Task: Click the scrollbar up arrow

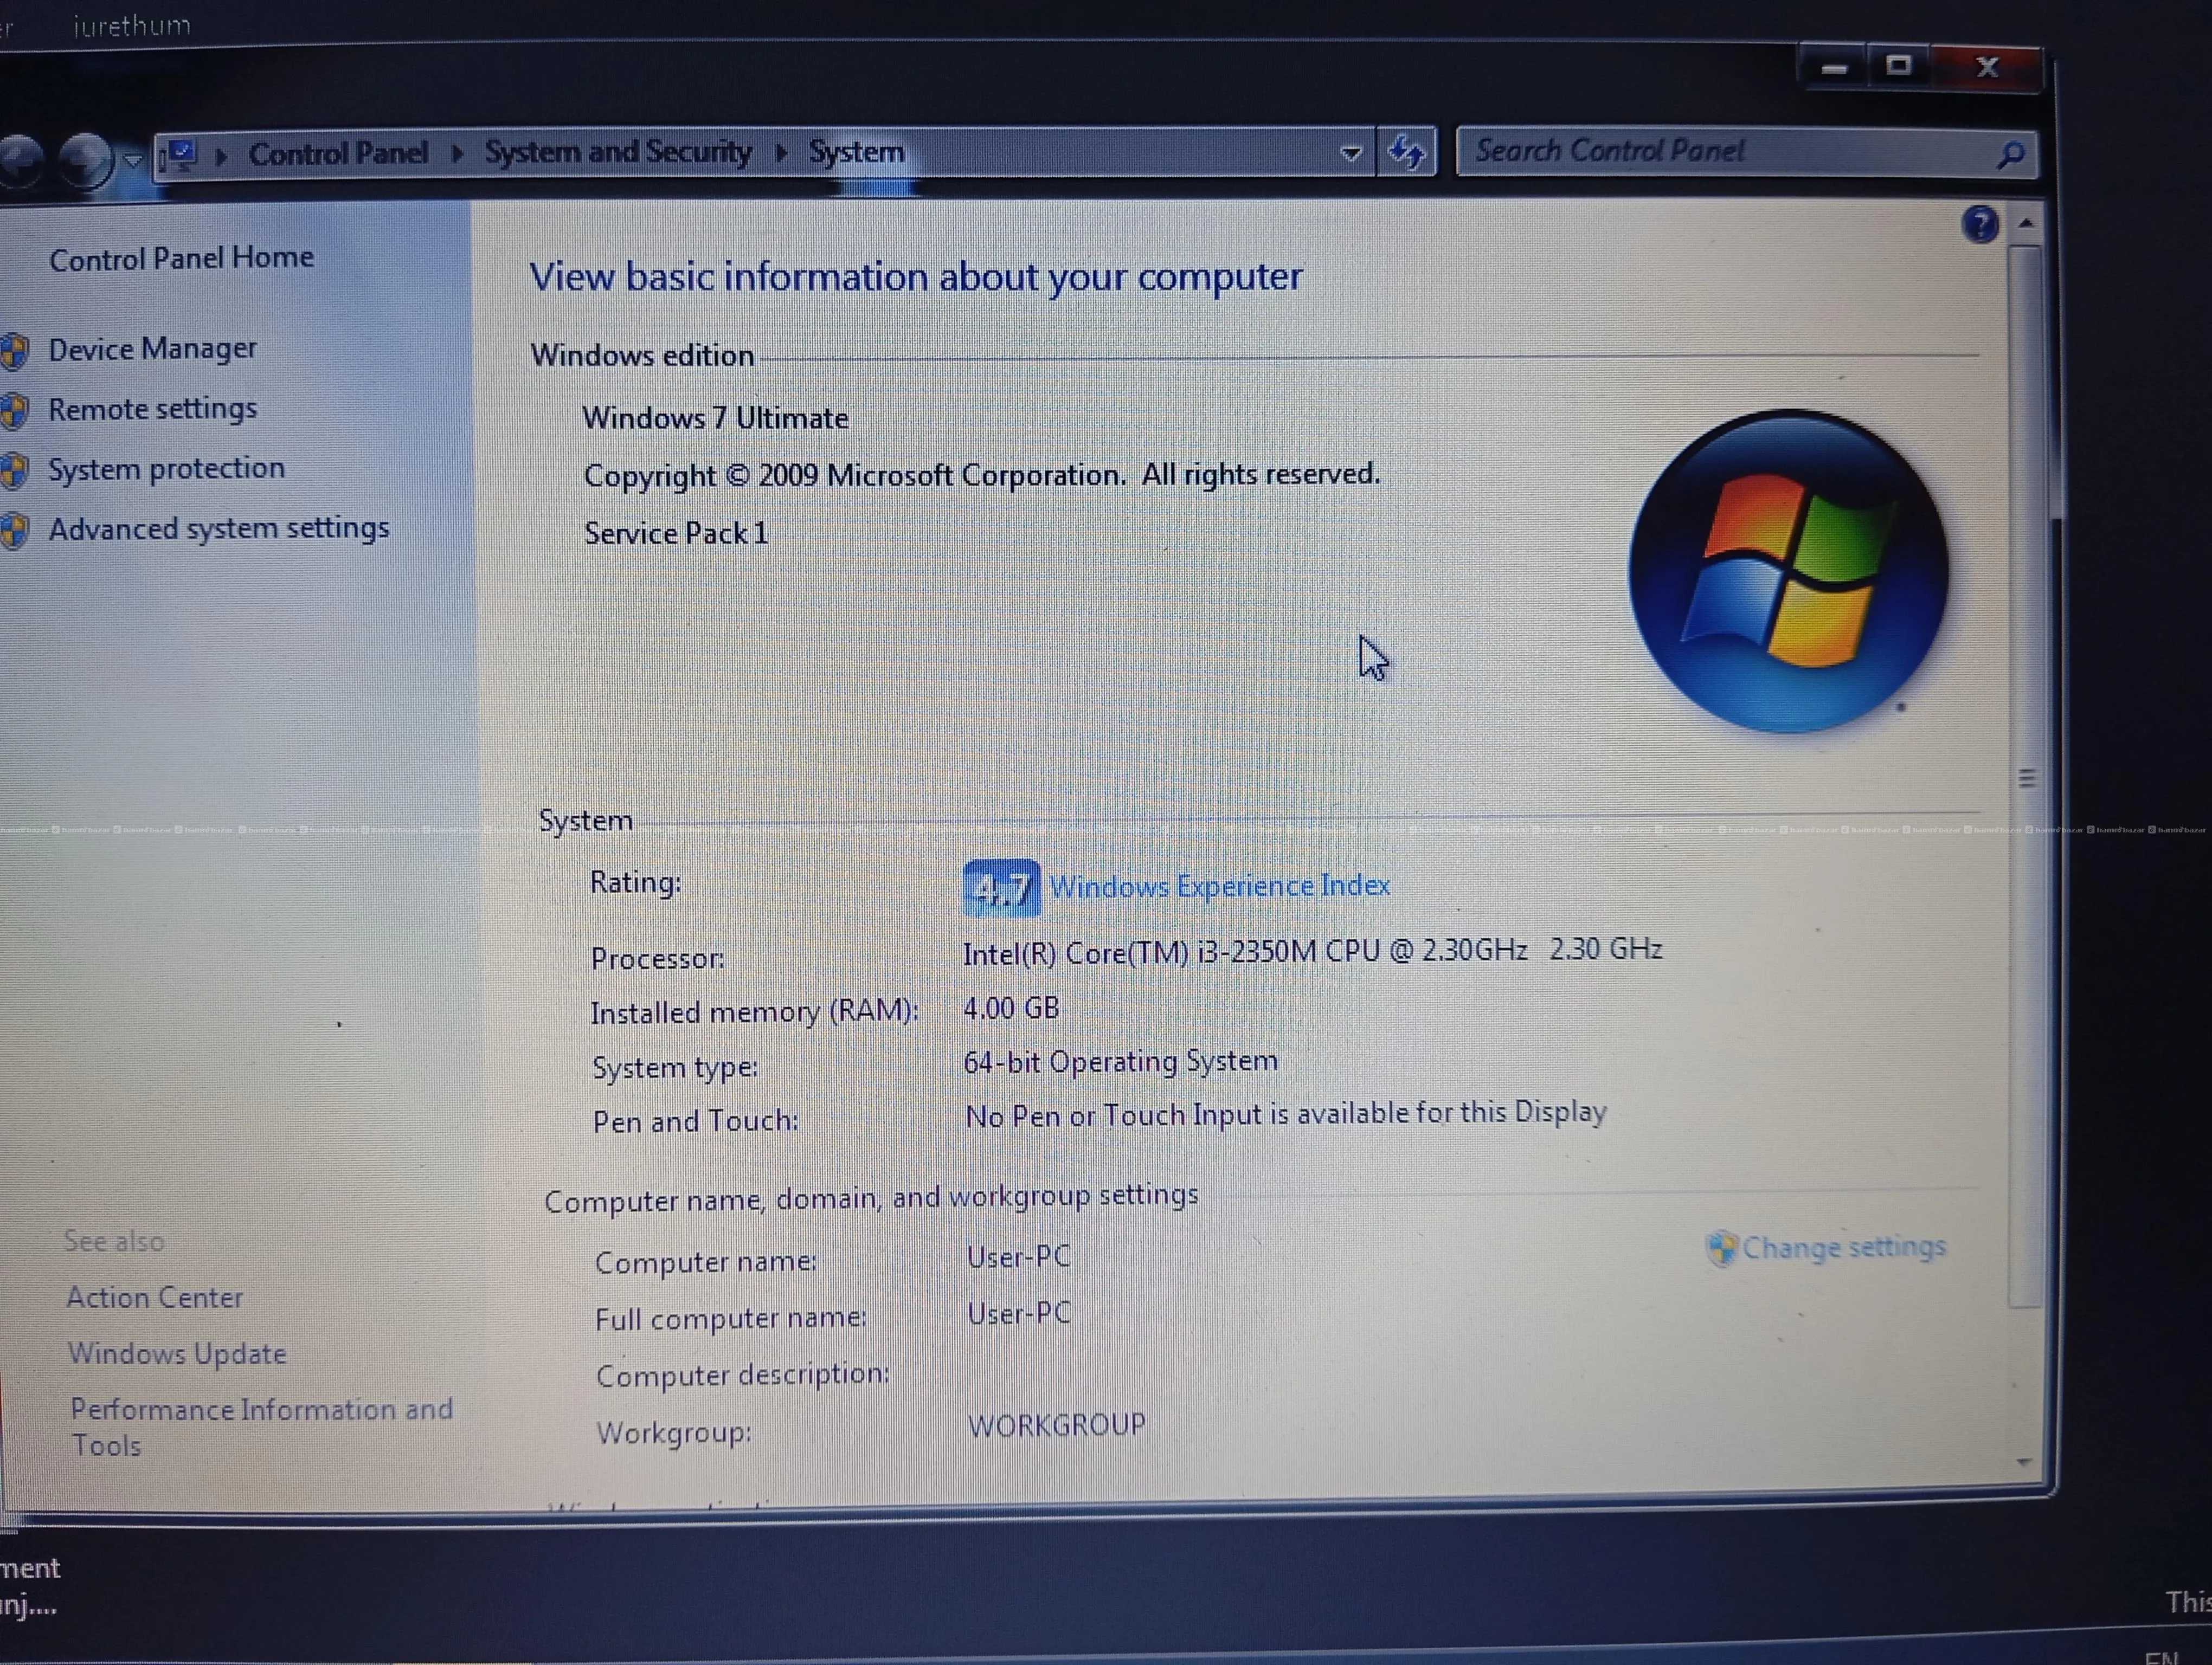Action: coord(2026,223)
